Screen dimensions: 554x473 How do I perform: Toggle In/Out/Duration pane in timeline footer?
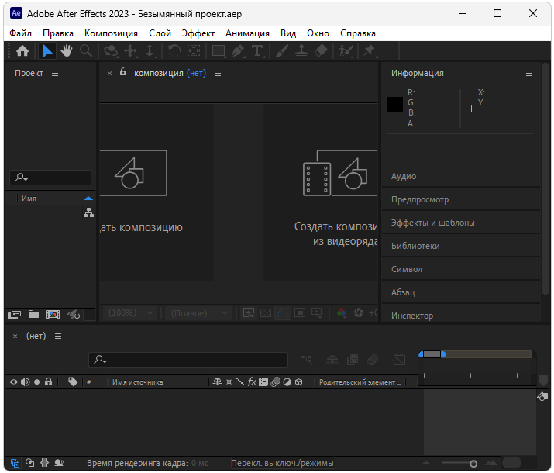click(44, 463)
